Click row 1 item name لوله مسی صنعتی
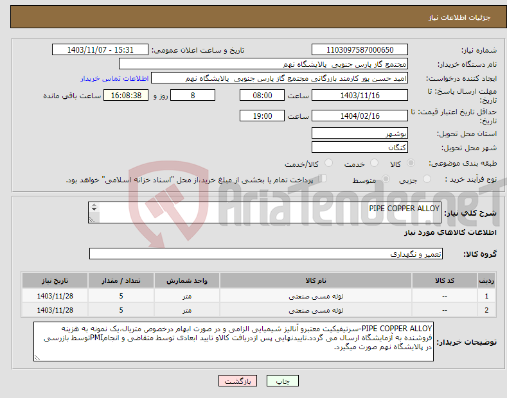 coord(316,296)
